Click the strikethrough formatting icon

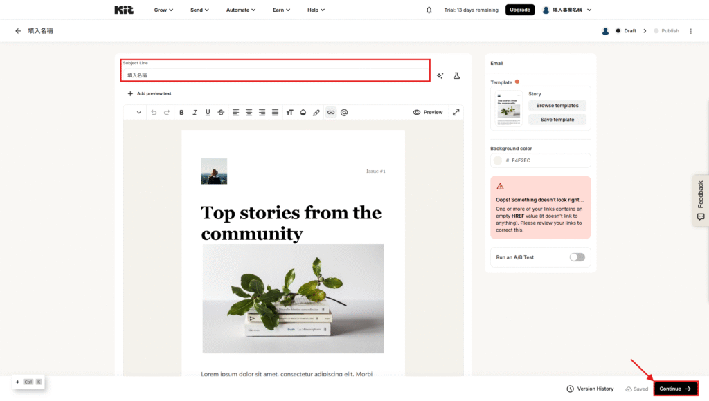221,112
